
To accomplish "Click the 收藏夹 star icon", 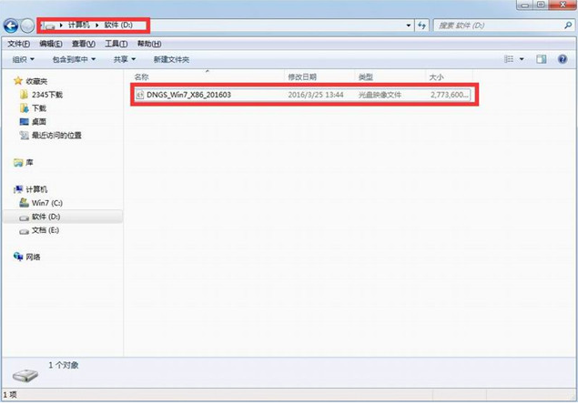I will point(18,81).
